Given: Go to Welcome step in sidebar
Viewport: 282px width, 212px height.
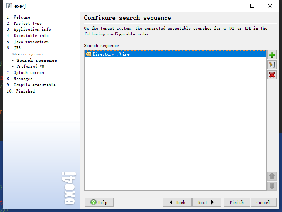Looking at the screenshot, I should point(22,17).
